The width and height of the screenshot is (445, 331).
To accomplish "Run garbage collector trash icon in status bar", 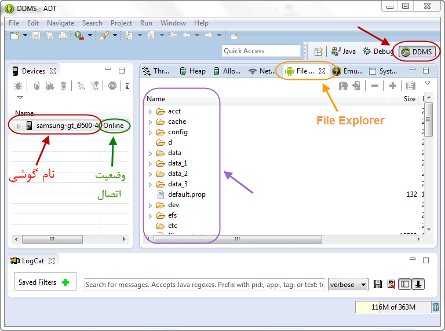I will click(436, 307).
